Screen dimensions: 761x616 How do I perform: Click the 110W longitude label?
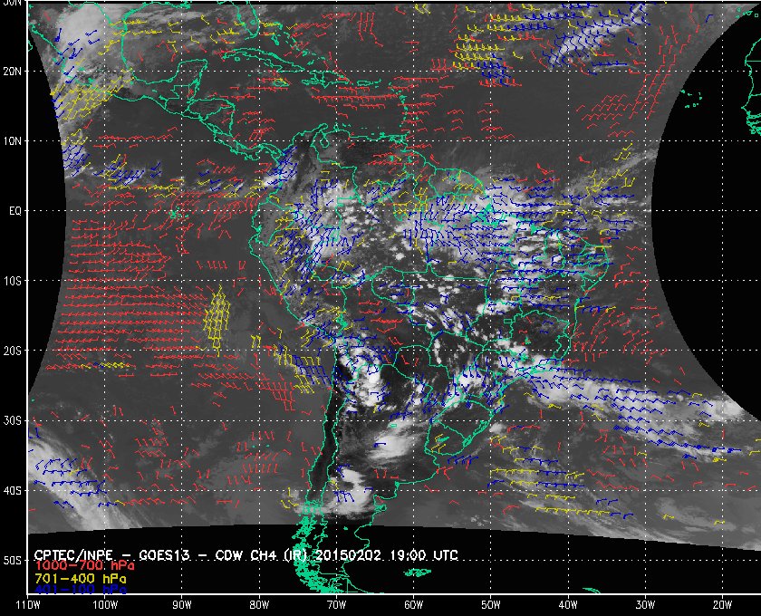click(x=28, y=605)
